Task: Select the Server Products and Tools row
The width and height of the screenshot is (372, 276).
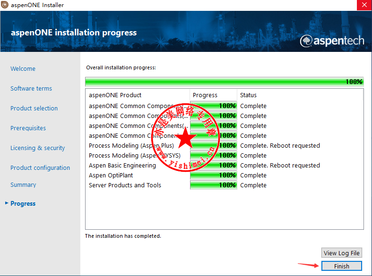Action: click(224, 185)
